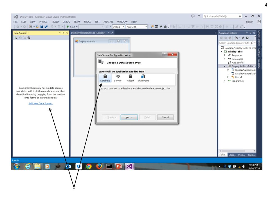This screenshot has height=202, width=270.
Task: Click the Solution Explorer Refresh icon
Action: click(247, 38)
